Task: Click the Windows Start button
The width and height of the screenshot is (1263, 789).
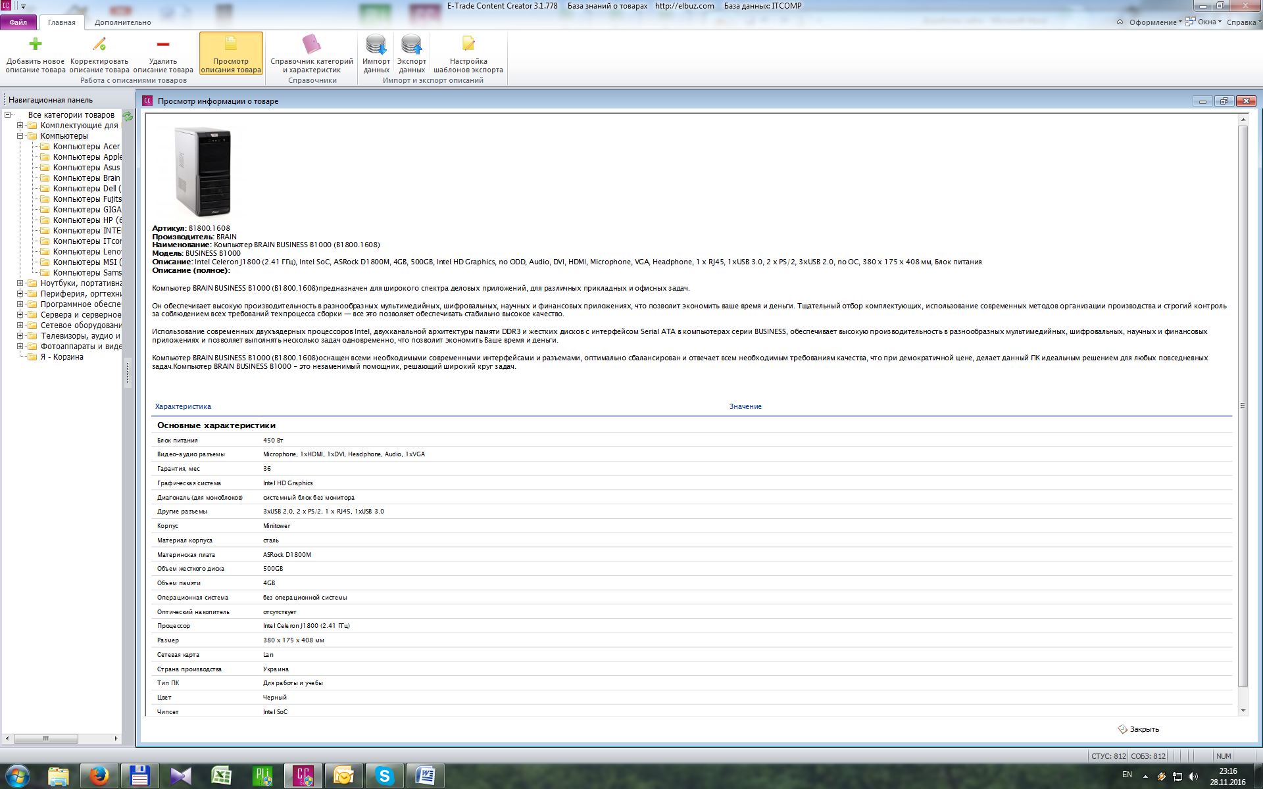Action: click(17, 776)
